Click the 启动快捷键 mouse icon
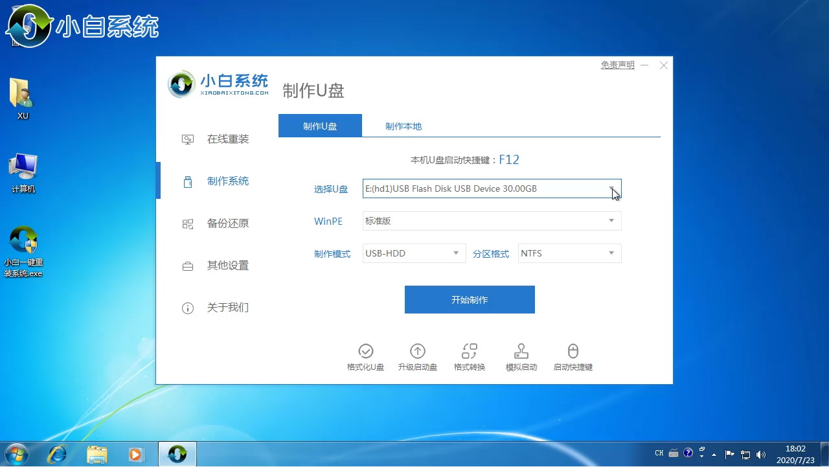The image size is (829, 467). pyautogui.click(x=573, y=351)
